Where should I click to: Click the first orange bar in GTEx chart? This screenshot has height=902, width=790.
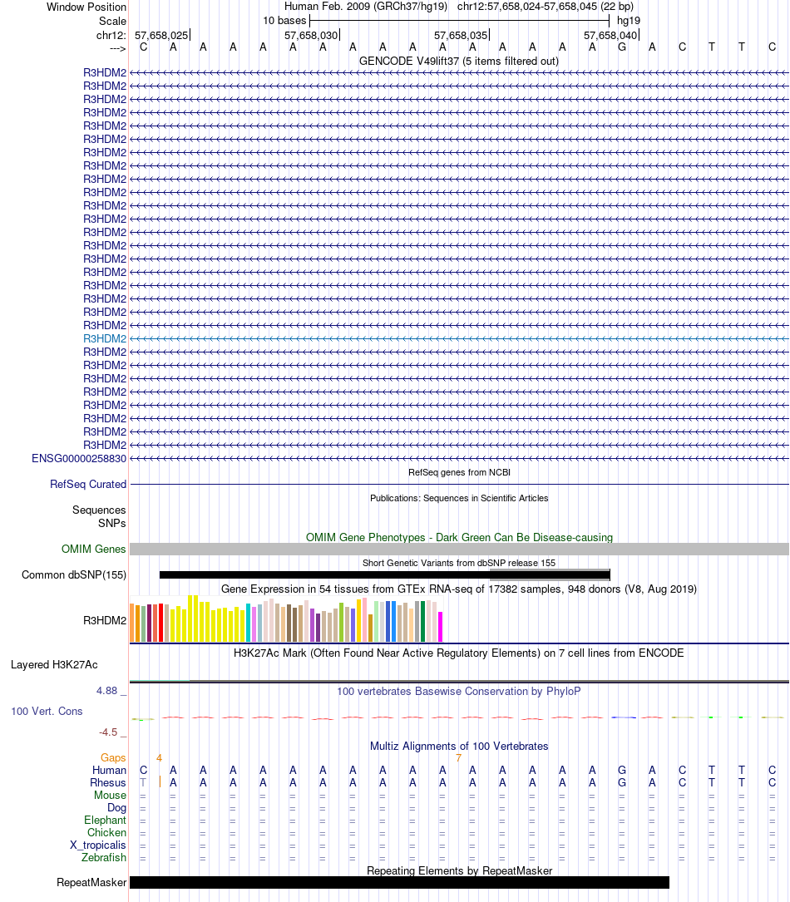pos(132,623)
